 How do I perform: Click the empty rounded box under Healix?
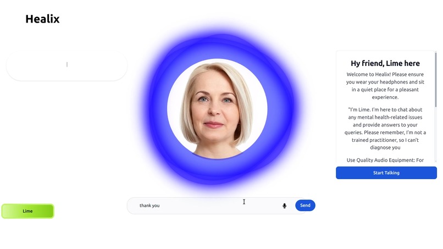pos(67,65)
